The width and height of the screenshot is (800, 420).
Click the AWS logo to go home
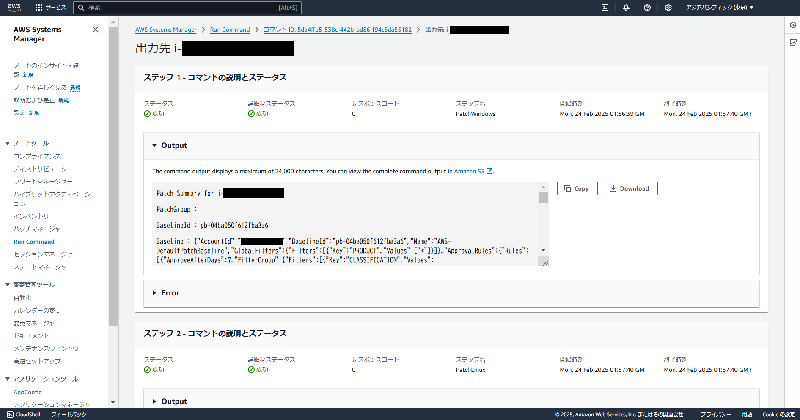pos(14,7)
